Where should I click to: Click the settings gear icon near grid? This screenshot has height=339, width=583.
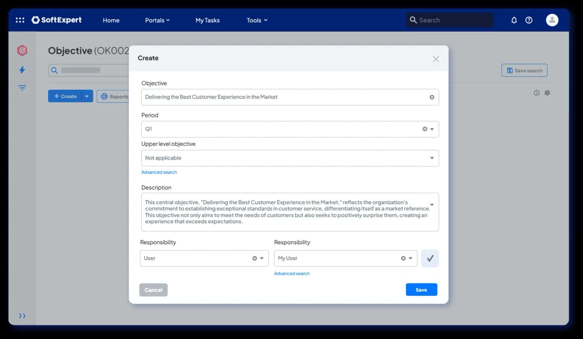[547, 93]
